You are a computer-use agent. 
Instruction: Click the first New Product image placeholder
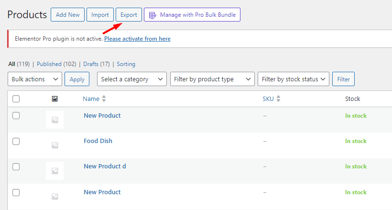pos(55,120)
